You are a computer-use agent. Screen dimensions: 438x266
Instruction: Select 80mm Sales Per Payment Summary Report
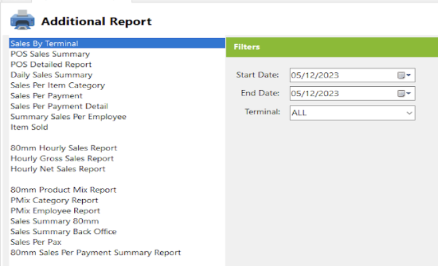coord(95,253)
